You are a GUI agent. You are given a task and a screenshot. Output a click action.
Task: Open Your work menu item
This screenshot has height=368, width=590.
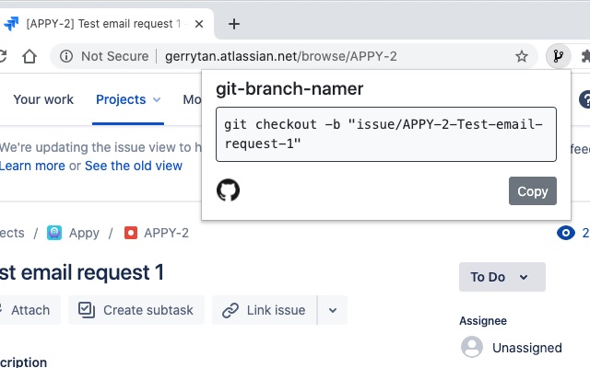click(43, 99)
